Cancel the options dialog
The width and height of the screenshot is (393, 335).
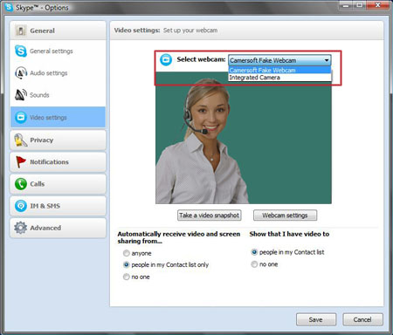tap(362, 319)
